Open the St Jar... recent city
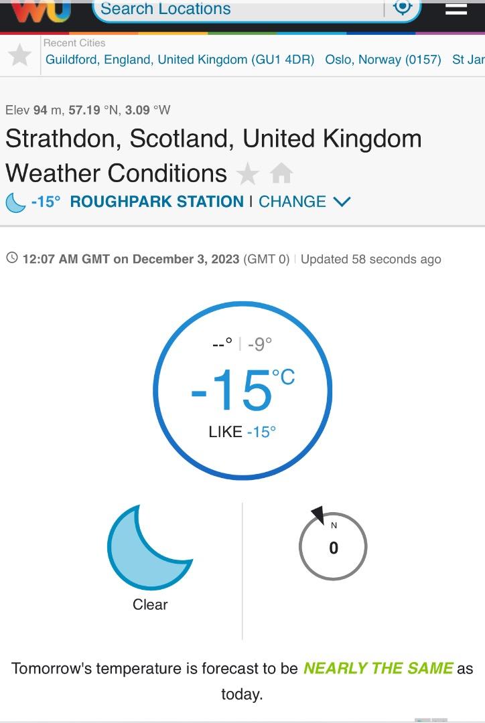Screen dimensions: 485x723 (468, 60)
